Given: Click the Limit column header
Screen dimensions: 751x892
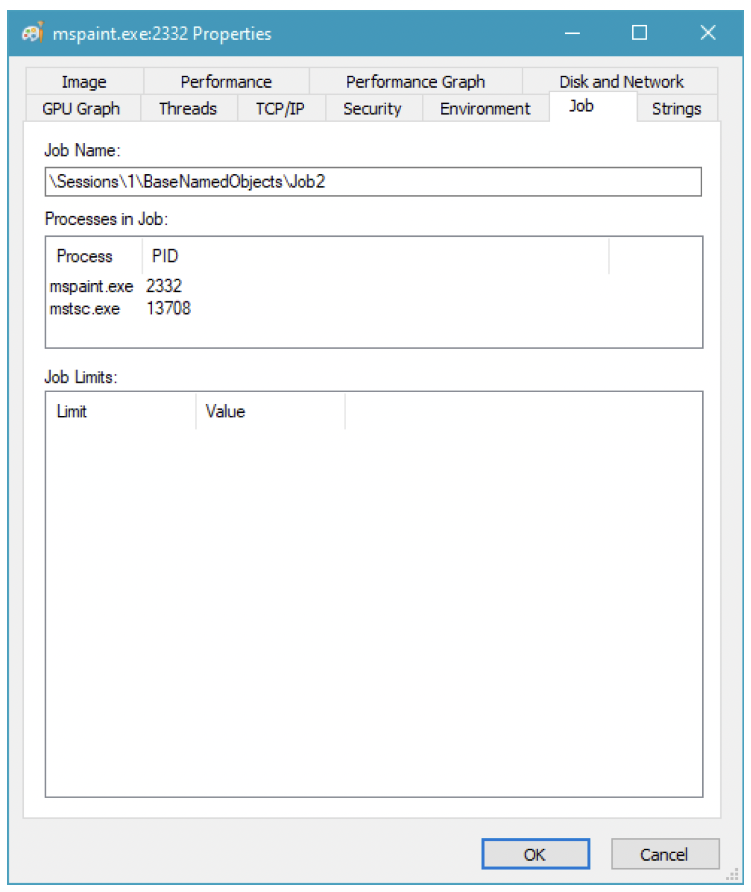Looking at the screenshot, I should [x=72, y=412].
